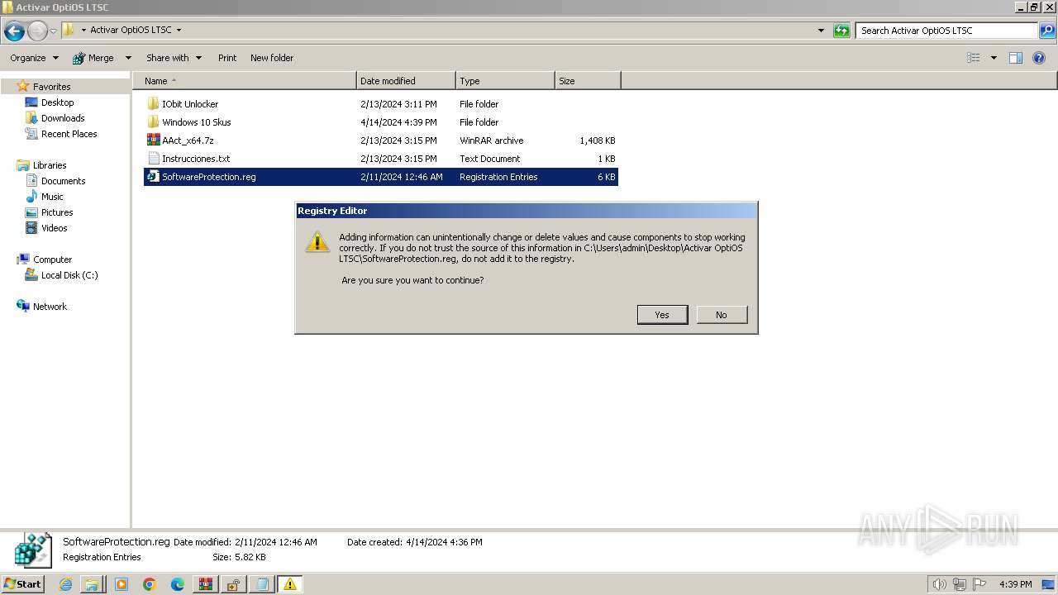Screen dimensions: 1058x595
Task: Open the Windows Explorer taskbar icon
Action: (92, 584)
